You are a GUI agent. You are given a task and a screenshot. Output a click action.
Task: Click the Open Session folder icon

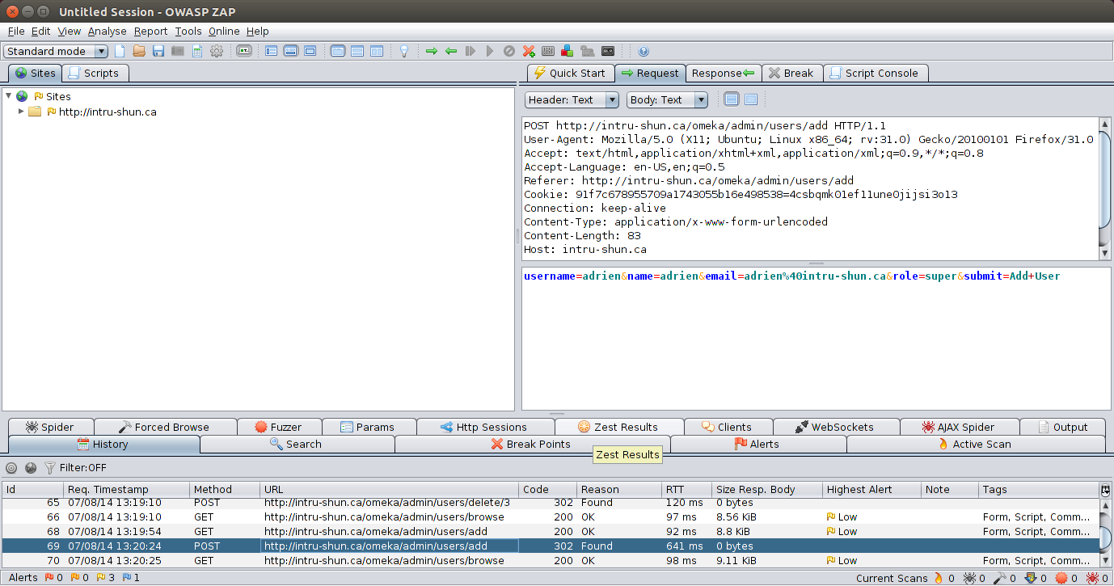point(139,51)
